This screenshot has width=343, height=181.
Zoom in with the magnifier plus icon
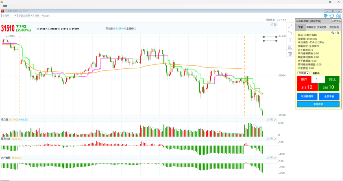(333, 33)
